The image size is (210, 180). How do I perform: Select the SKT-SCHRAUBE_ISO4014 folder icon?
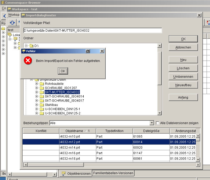[42, 96]
